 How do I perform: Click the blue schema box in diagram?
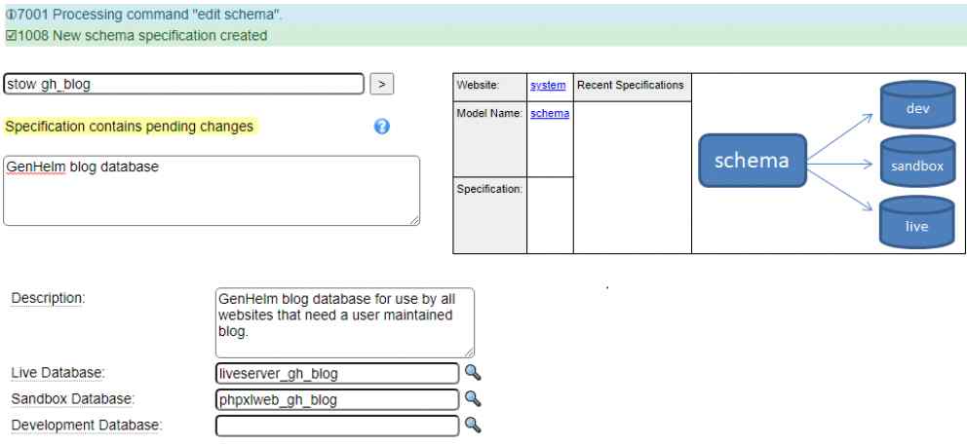[753, 161]
